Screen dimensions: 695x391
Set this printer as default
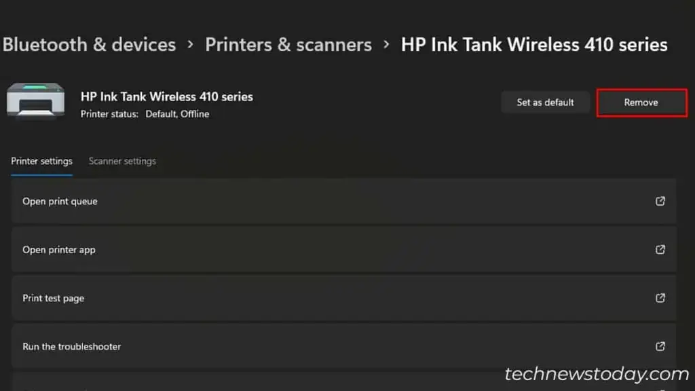[545, 102]
